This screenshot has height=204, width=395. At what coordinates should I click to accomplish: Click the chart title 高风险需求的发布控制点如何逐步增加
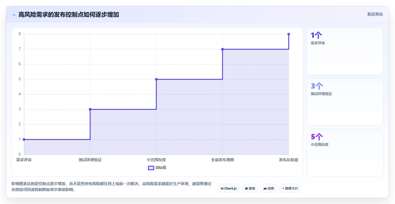tap(69, 14)
